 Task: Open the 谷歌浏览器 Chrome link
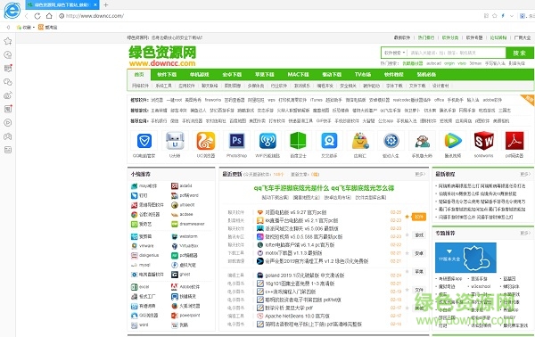149,215
